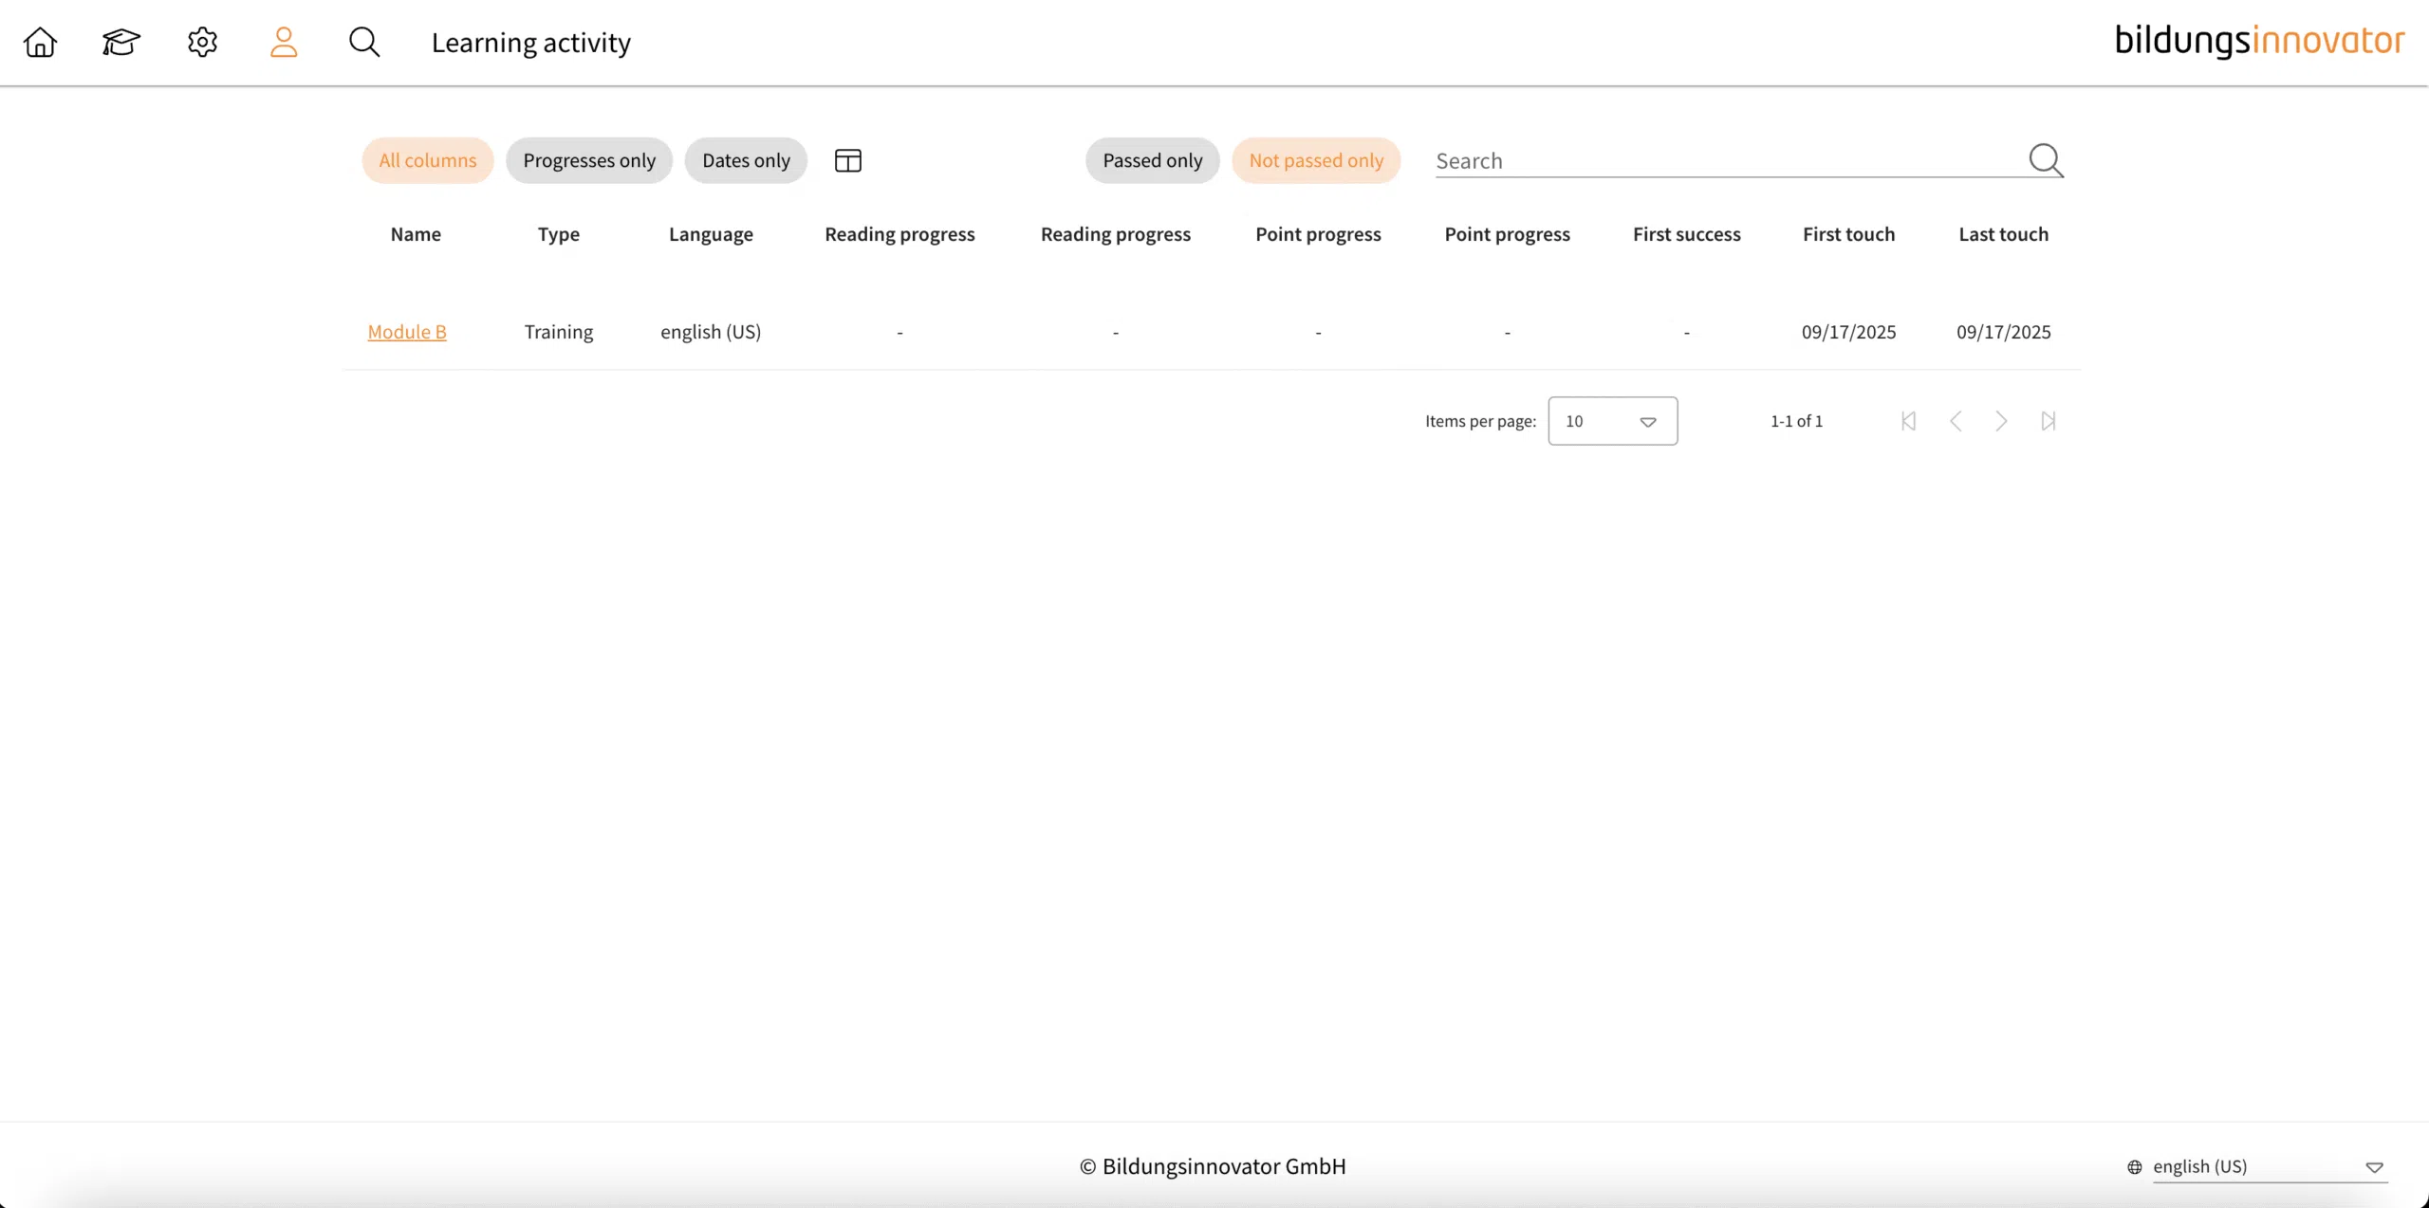Toggle the Progresses only chip
The width and height of the screenshot is (2429, 1208).
588,160
